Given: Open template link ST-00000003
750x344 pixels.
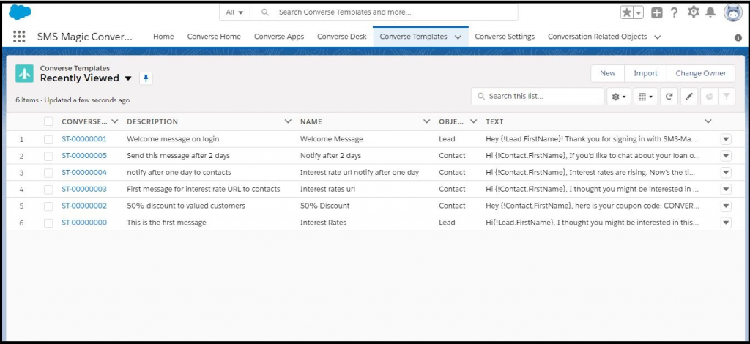Looking at the screenshot, I should 84,189.
